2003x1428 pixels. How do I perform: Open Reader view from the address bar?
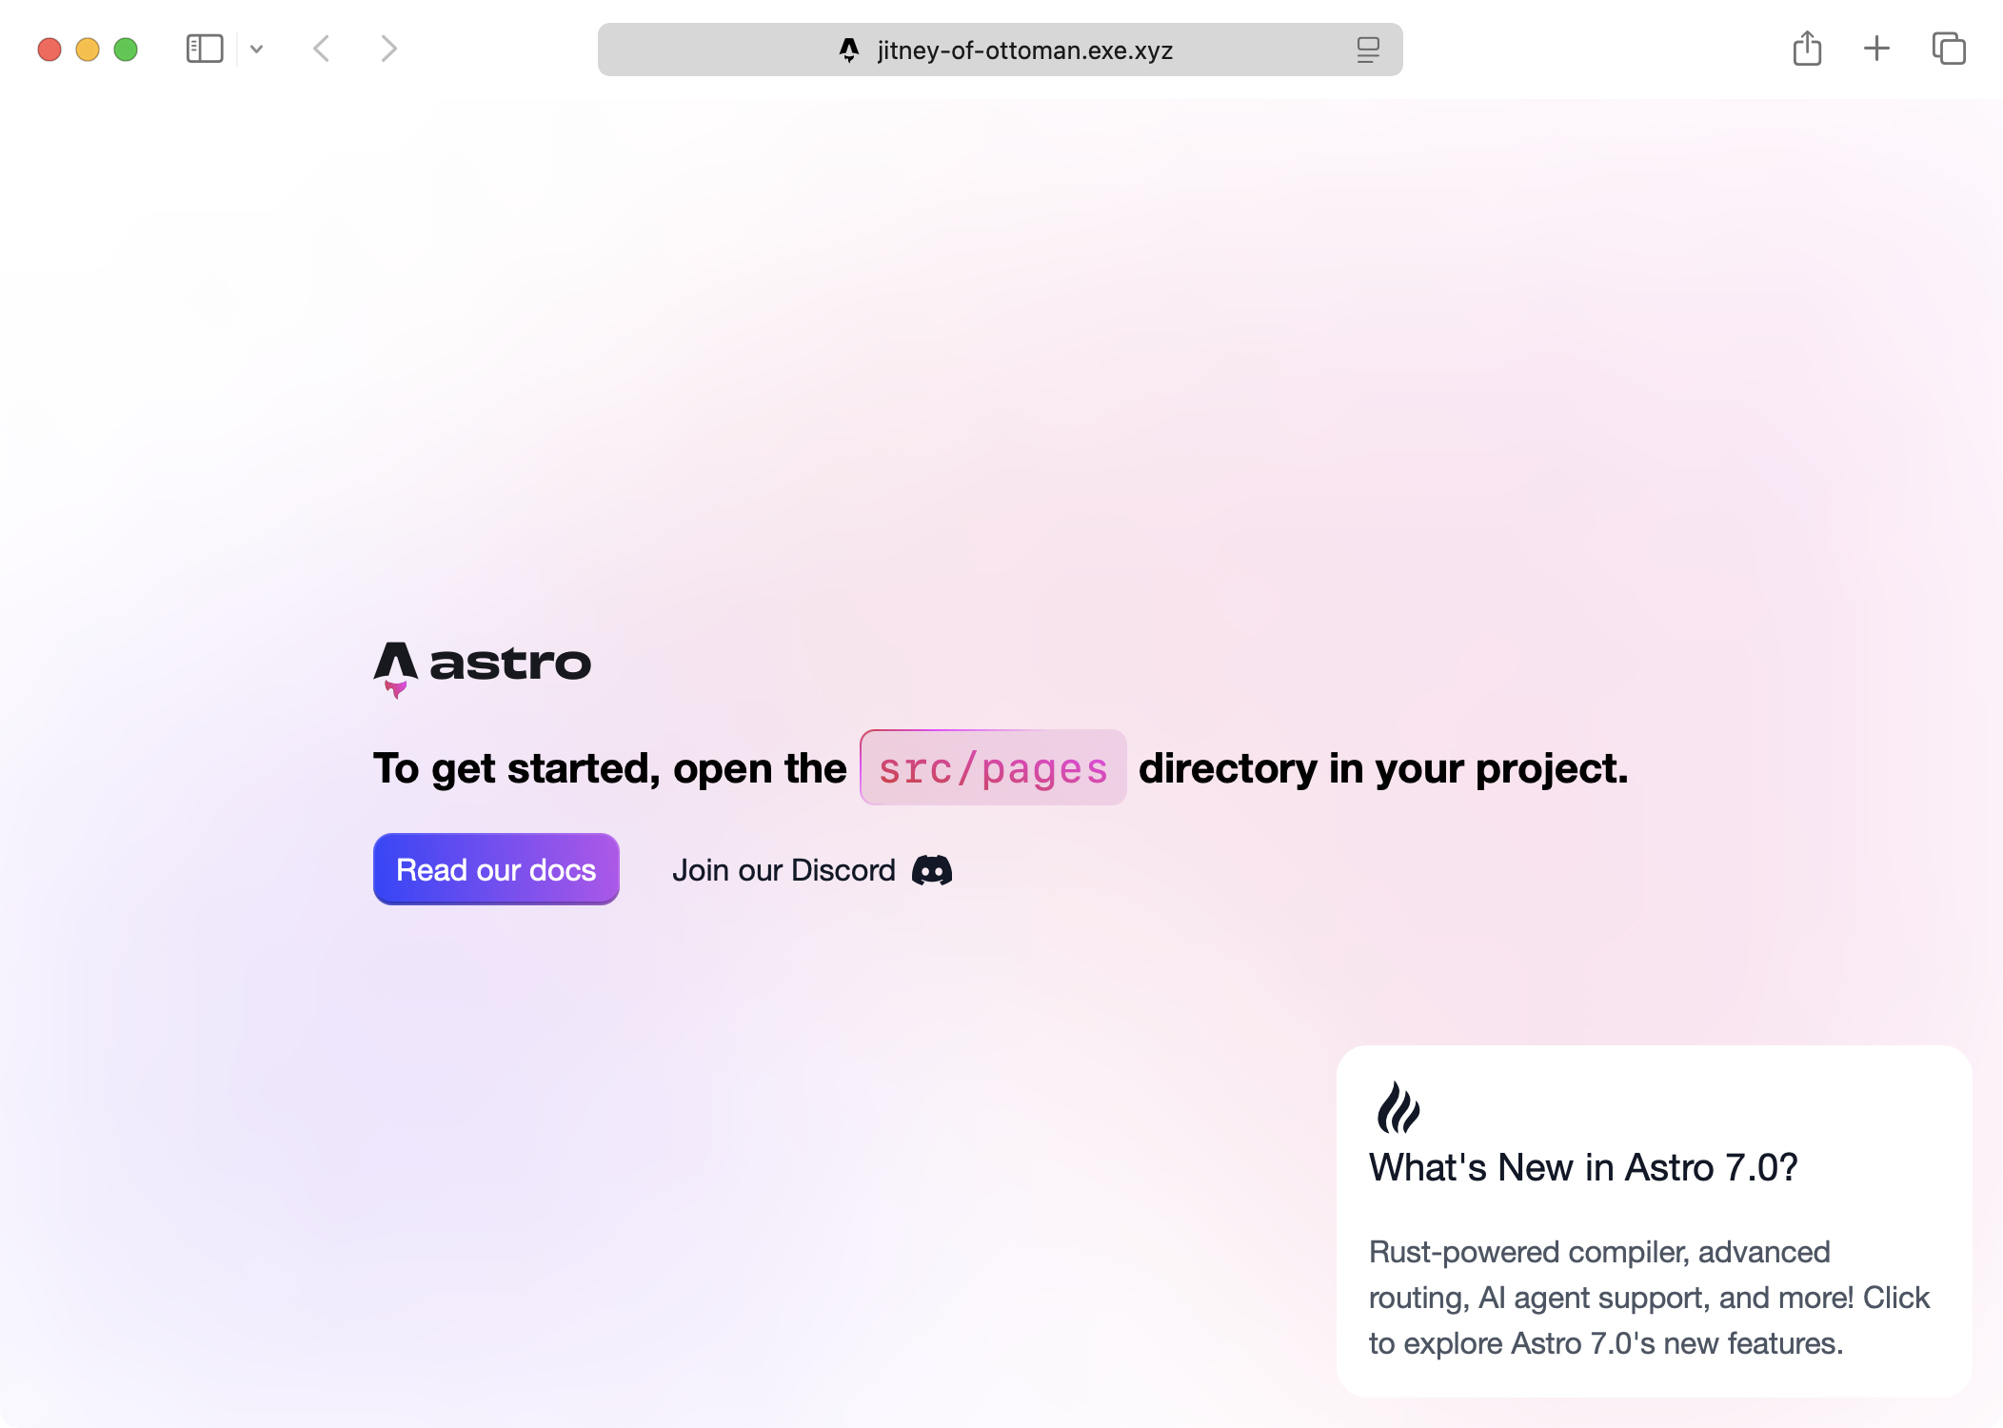(1368, 50)
